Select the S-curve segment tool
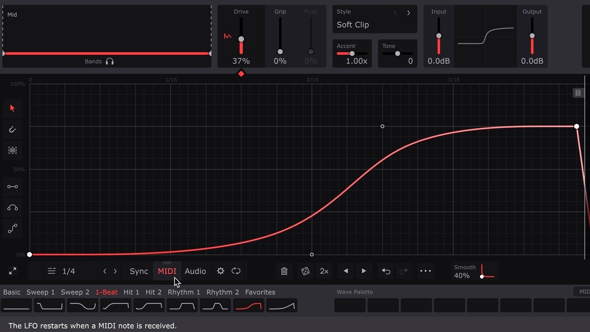590x332 pixels. point(12,229)
